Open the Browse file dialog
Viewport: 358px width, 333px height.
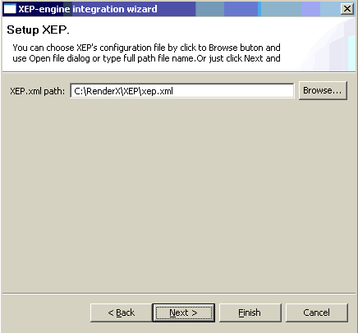323,90
